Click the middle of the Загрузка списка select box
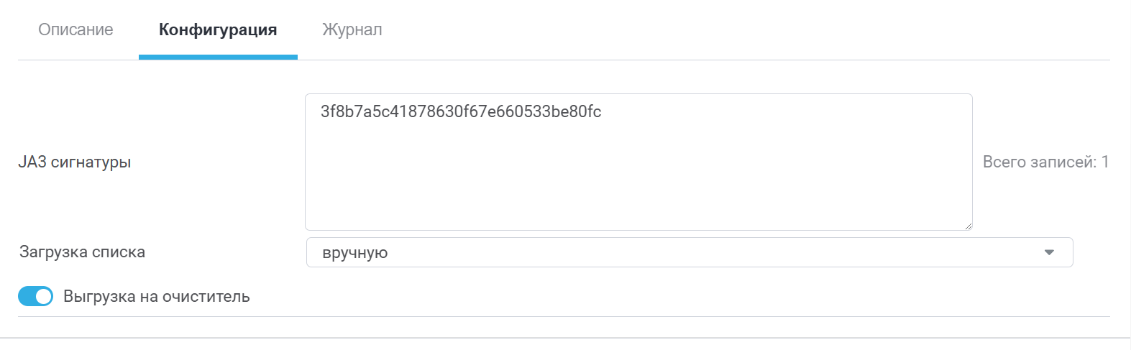 point(689,252)
